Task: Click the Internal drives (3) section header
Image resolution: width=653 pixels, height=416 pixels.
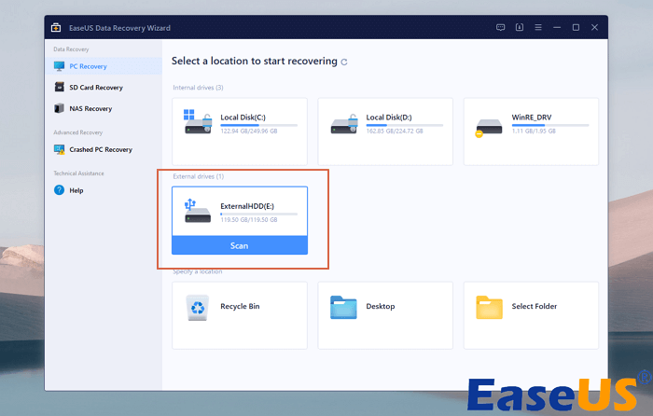Action: click(x=198, y=88)
